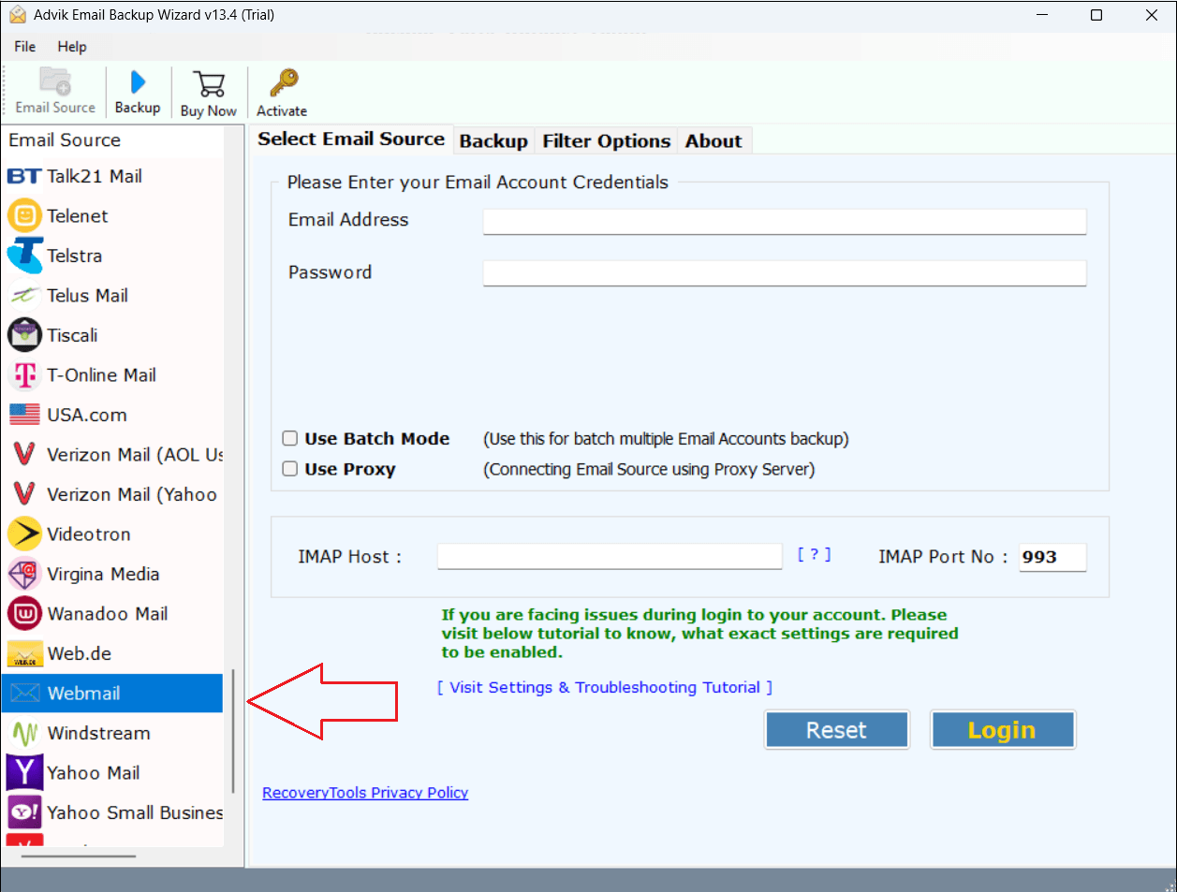
Task: Click the Email Source toolbar icon
Action: coord(55,82)
